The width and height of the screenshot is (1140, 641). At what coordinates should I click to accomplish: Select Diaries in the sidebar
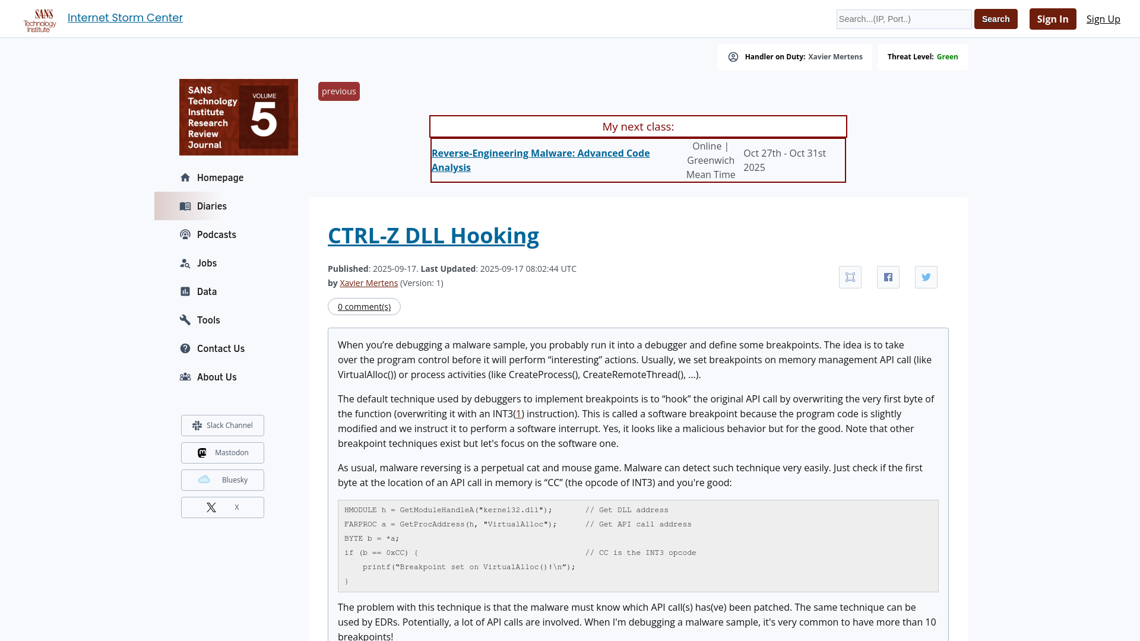pyautogui.click(x=212, y=206)
